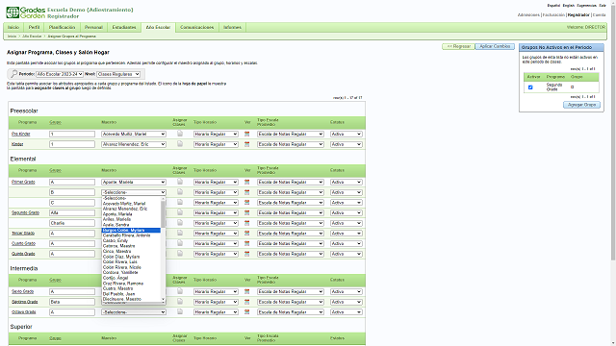Open the Informes navigation tab
The image size is (616, 346).
(232, 28)
